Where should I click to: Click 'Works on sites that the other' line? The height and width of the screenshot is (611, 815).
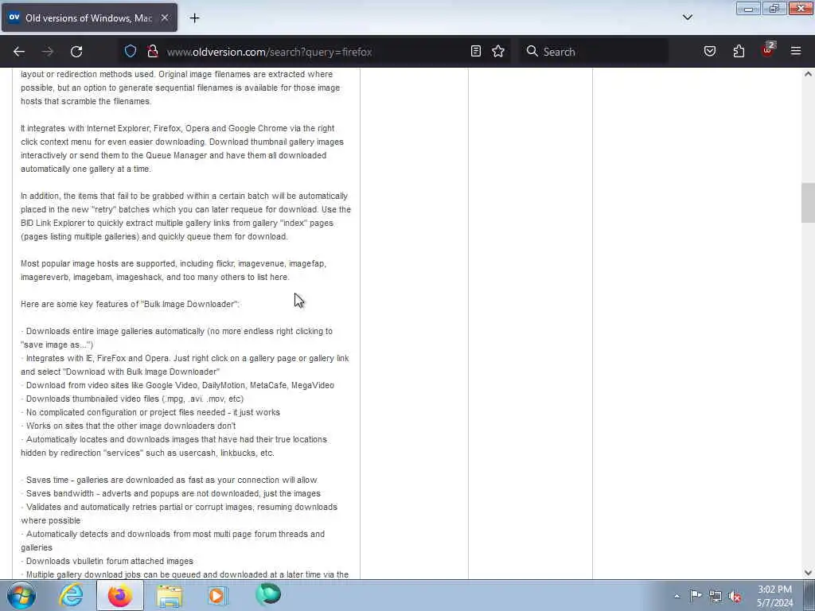point(129,426)
